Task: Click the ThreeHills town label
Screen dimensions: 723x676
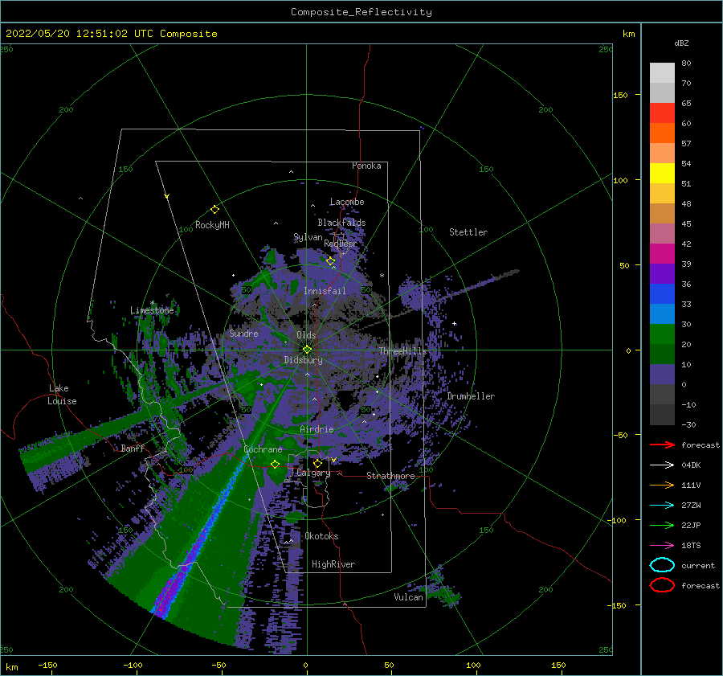Action: (x=403, y=351)
